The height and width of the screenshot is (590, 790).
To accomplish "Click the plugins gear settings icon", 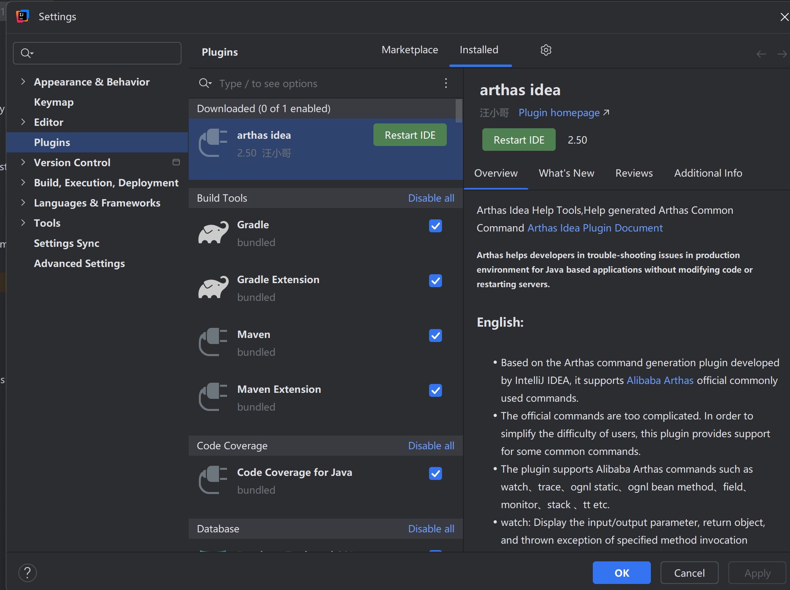I will coord(546,50).
